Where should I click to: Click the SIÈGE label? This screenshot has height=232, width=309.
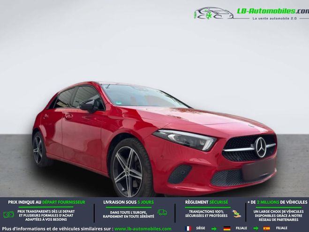pos(200,228)
